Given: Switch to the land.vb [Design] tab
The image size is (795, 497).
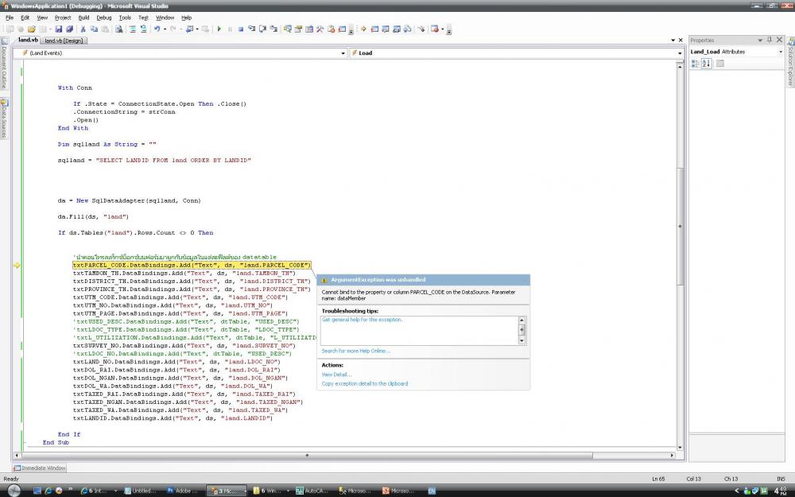Looking at the screenshot, I should click(x=65, y=41).
